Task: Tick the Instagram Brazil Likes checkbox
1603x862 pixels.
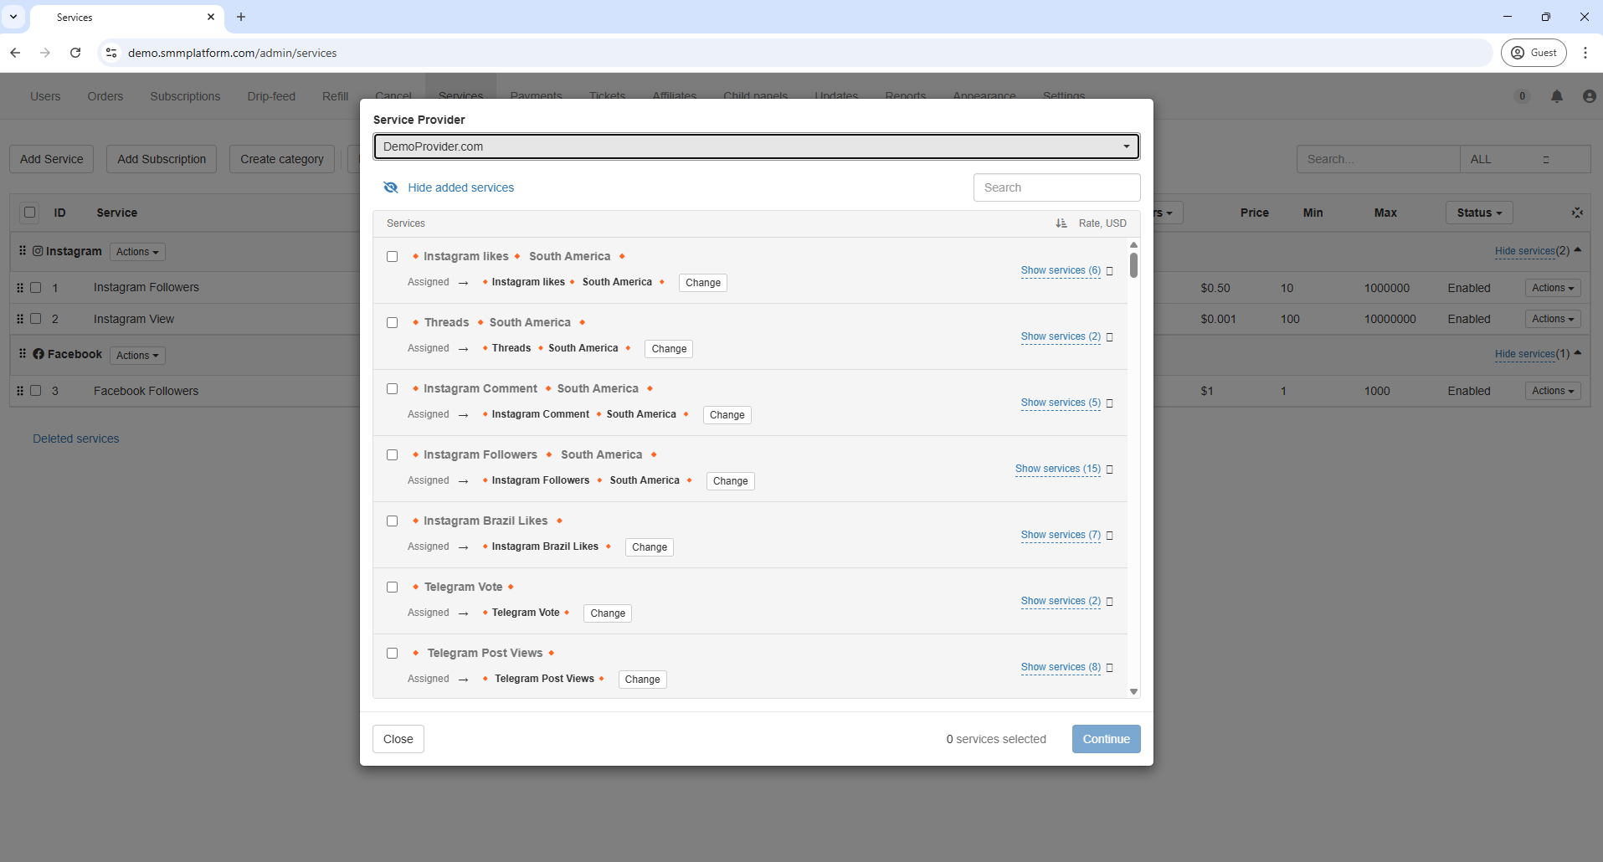Action: (x=392, y=521)
